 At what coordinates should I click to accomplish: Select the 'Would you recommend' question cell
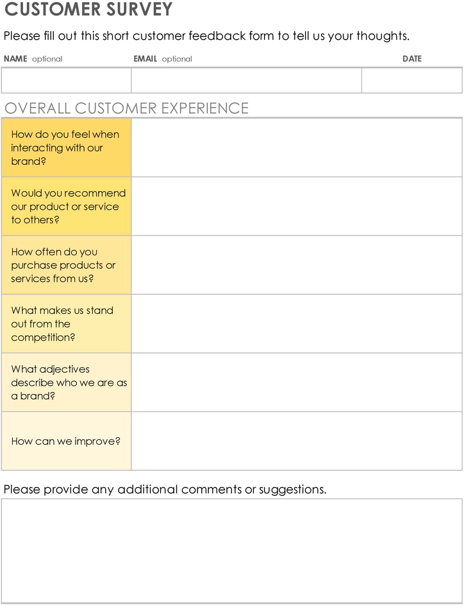pyautogui.click(x=66, y=206)
